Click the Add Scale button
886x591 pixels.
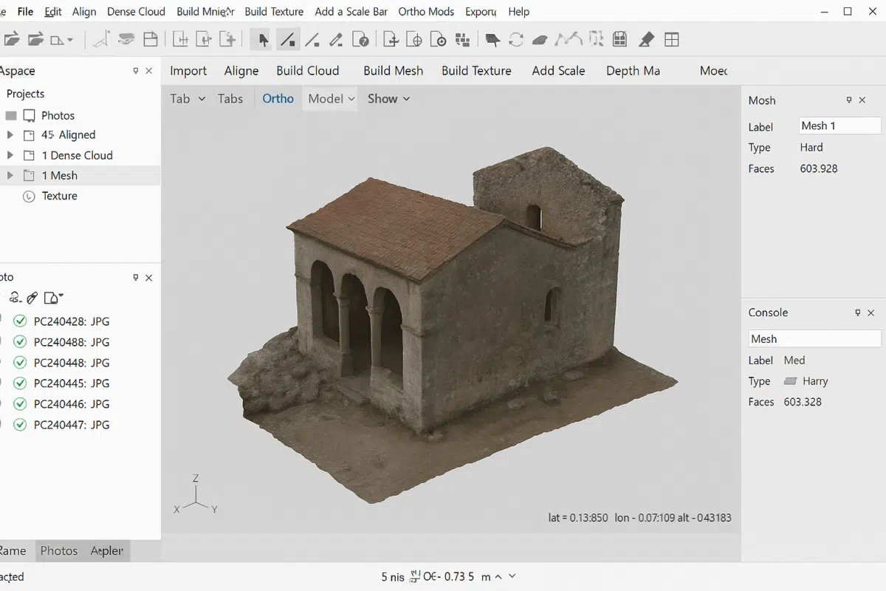pos(558,70)
